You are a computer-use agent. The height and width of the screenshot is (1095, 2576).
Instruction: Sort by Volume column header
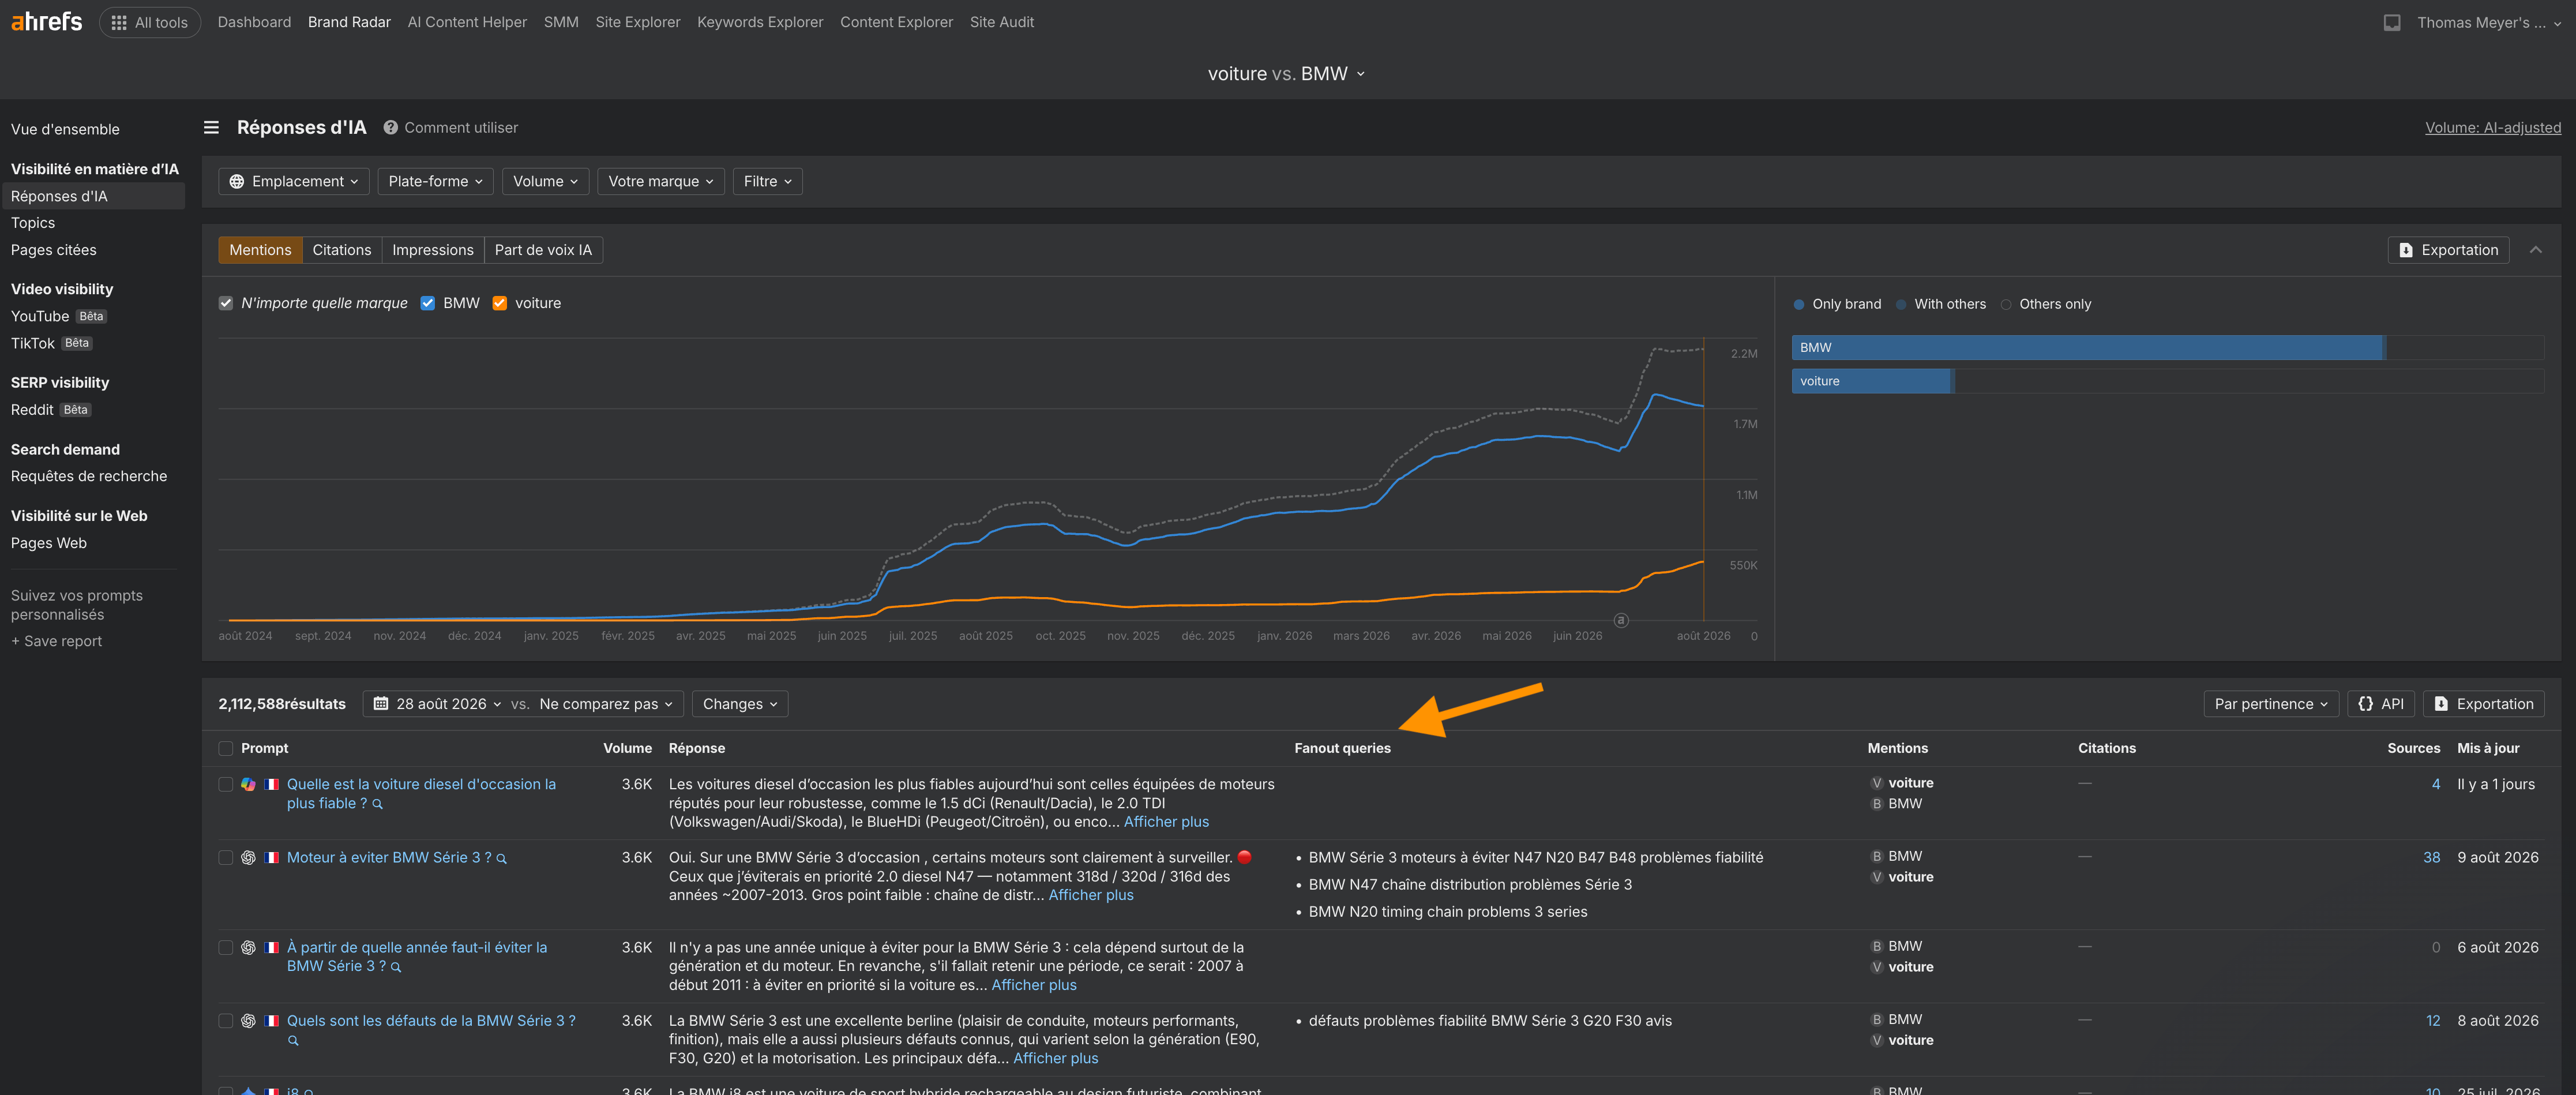pos(627,748)
